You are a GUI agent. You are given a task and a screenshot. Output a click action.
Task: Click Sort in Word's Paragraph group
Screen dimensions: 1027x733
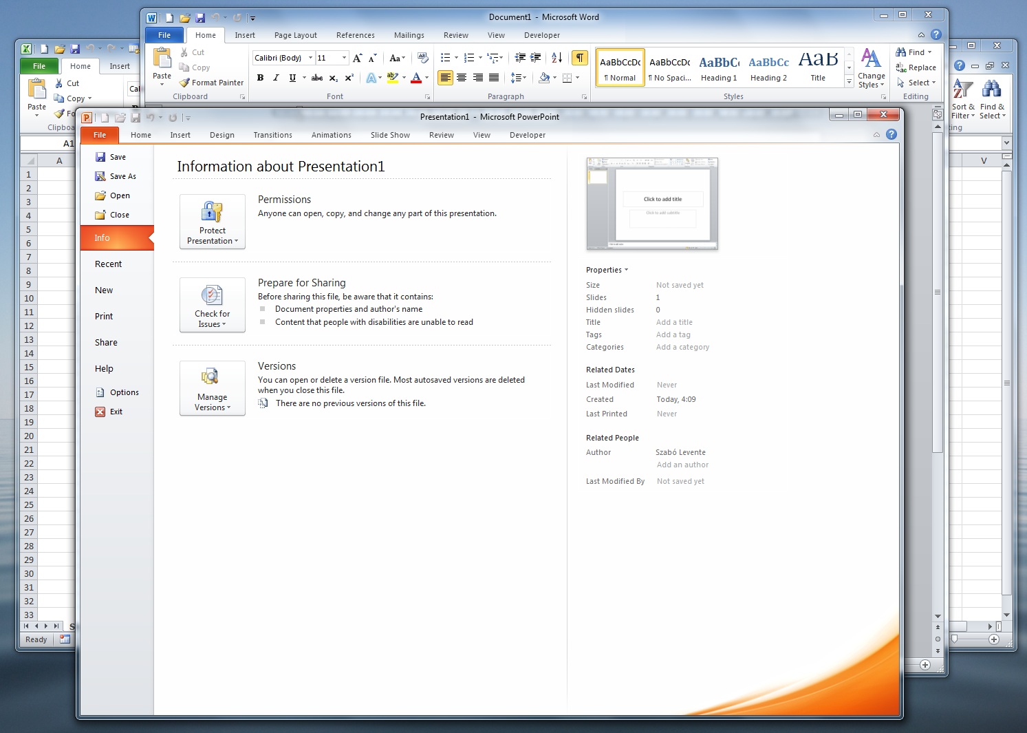point(557,58)
